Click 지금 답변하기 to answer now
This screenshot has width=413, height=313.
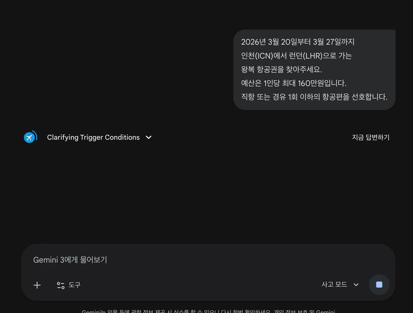coord(371,137)
